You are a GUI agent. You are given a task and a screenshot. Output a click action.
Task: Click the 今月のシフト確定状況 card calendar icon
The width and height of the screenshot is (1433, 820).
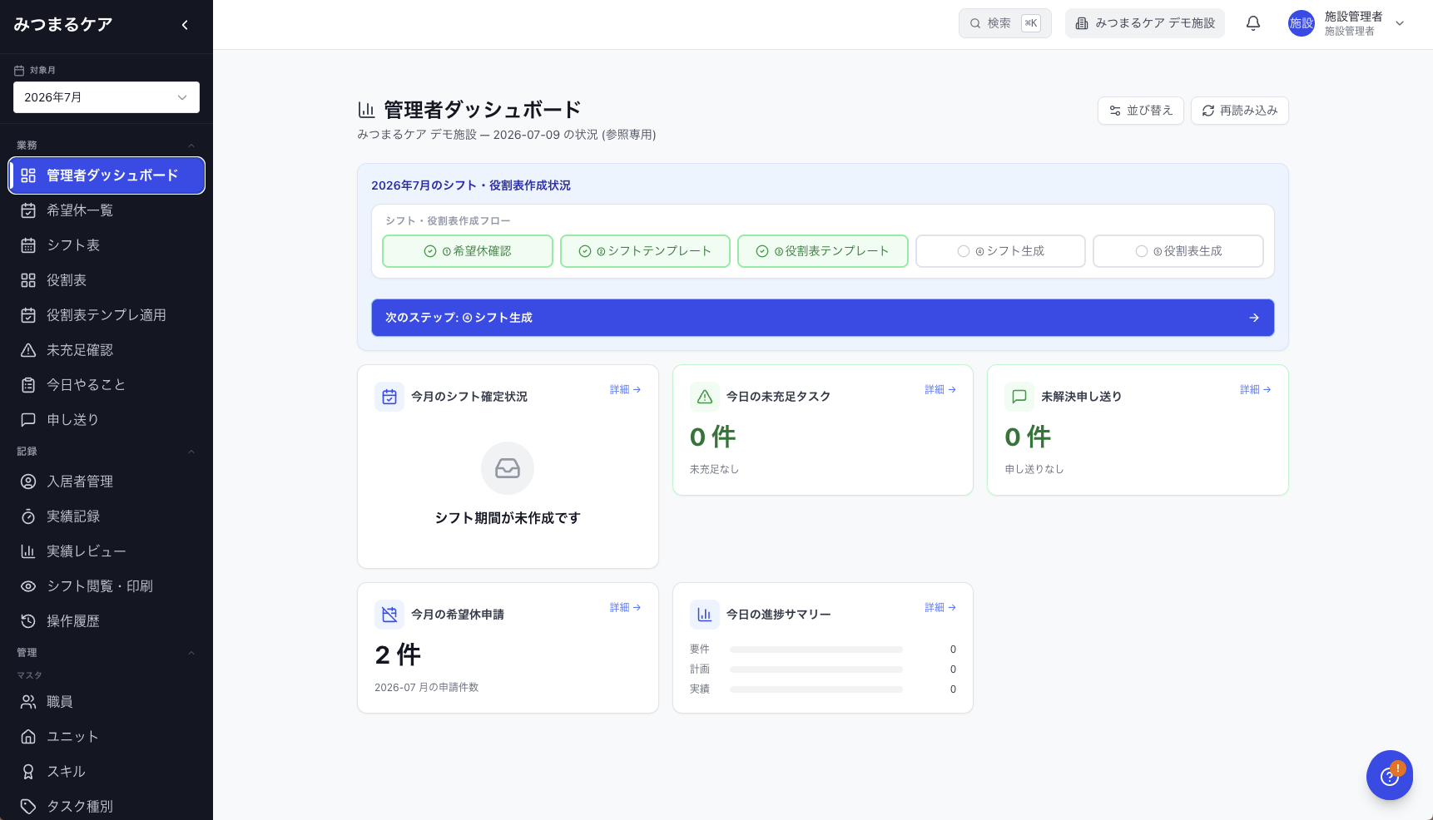coord(389,397)
